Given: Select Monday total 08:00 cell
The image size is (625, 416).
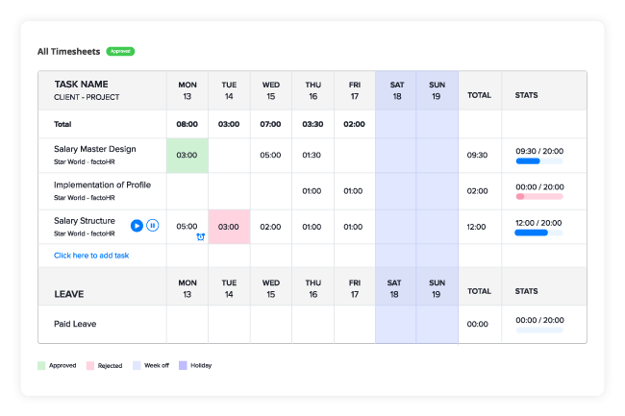Looking at the screenshot, I should (x=187, y=124).
